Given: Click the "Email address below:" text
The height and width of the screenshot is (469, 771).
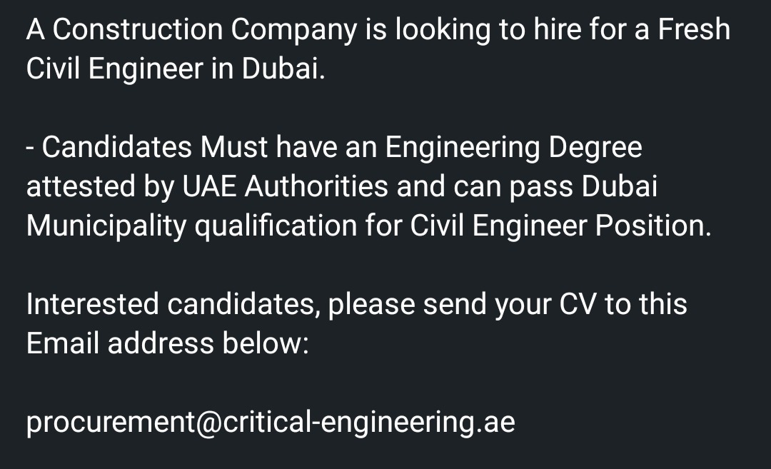Looking at the screenshot, I should (167, 344).
